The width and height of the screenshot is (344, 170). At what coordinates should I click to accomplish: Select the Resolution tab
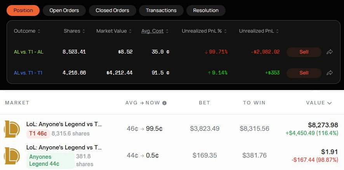coord(206,10)
